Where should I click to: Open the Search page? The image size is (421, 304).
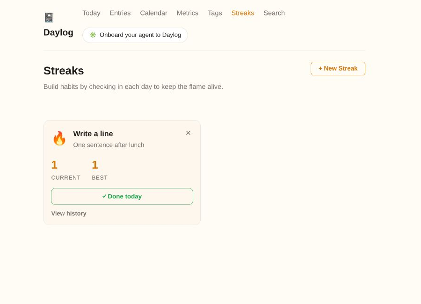(x=274, y=13)
